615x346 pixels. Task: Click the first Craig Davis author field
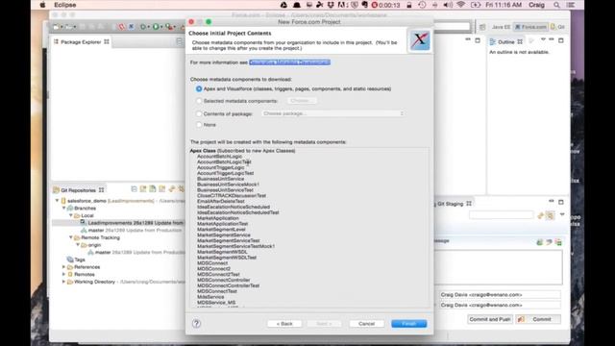(500, 295)
